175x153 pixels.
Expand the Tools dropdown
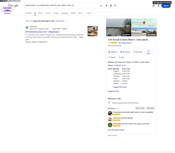pos(89,13)
